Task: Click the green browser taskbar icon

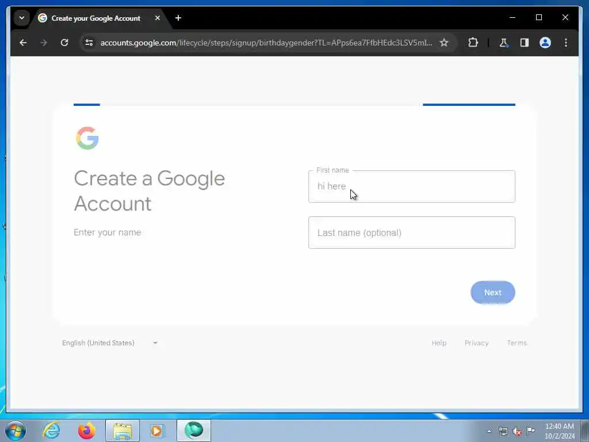Action: pyautogui.click(x=193, y=430)
